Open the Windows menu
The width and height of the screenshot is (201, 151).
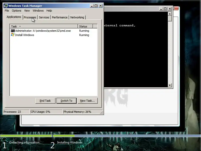(x=38, y=11)
